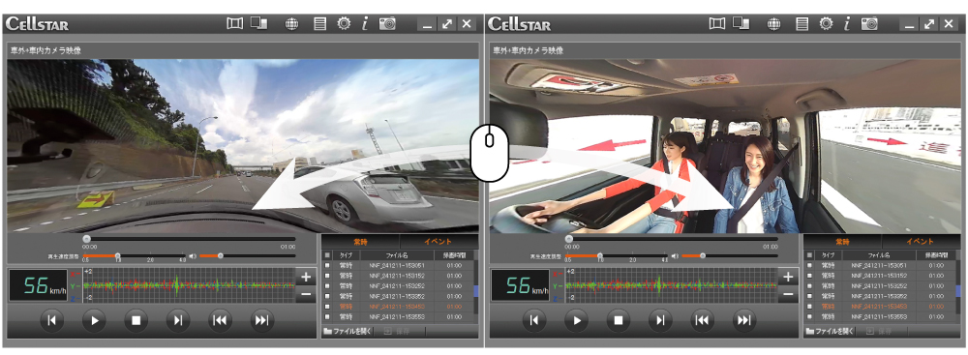
Task: Select the 常時 tab in the right window
Action: click(x=843, y=242)
